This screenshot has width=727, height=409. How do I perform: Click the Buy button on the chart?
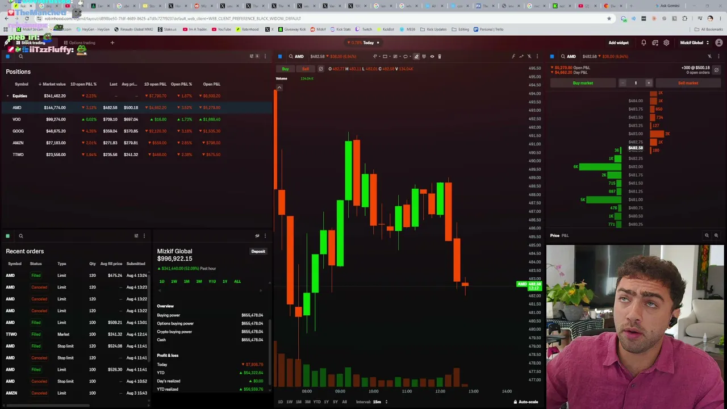[285, 69]
